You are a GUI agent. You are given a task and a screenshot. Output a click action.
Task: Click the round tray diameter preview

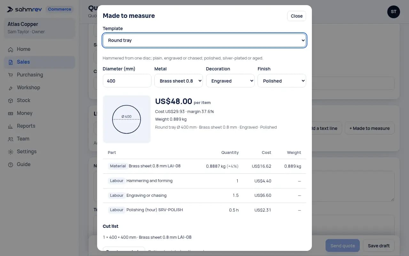[127, 119]
